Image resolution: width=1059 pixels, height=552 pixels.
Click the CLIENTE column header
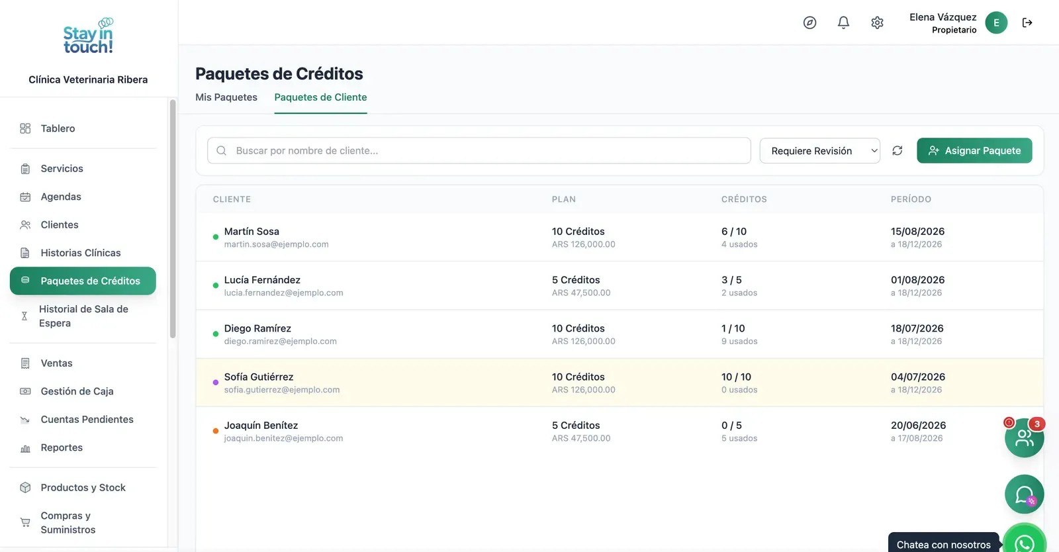(232, 199)
